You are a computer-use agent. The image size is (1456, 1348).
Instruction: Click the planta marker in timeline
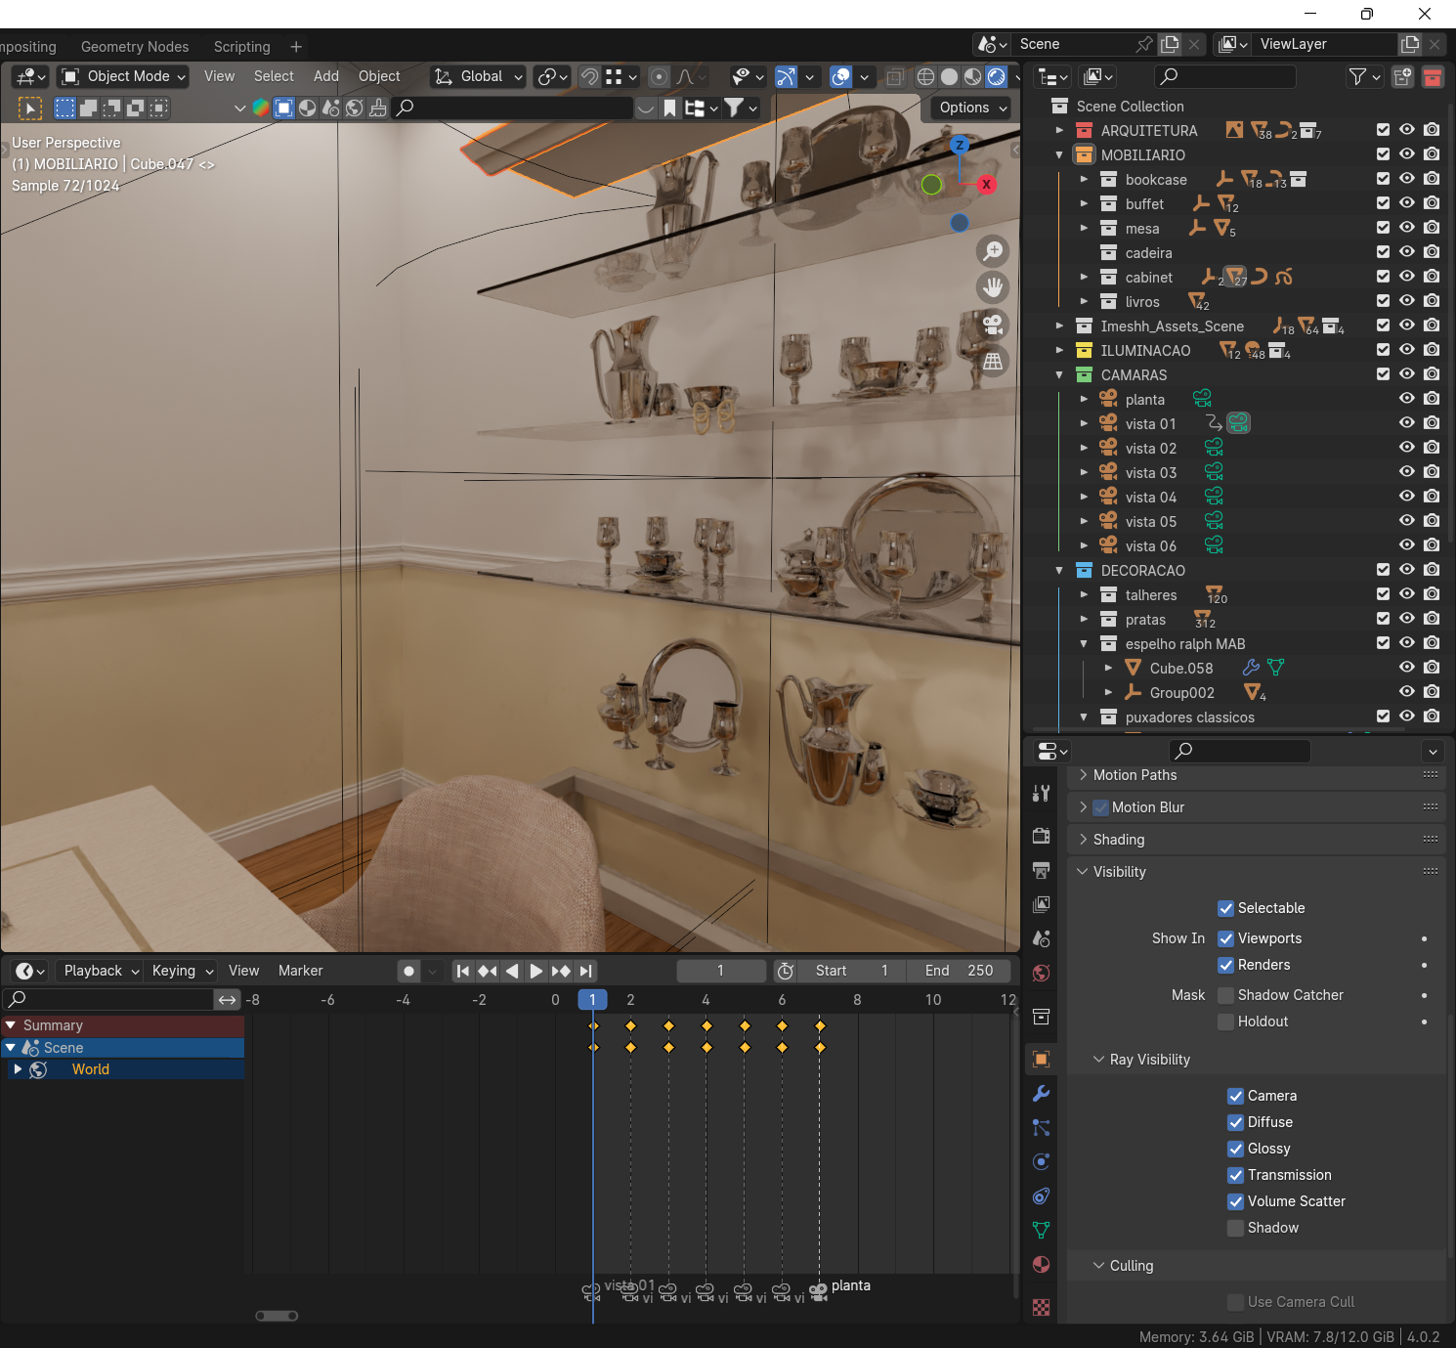[819, 1291]
